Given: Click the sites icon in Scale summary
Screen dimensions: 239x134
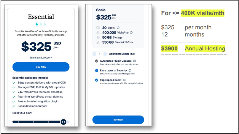Looking at the screenshot, I should [x=98, y=28].
